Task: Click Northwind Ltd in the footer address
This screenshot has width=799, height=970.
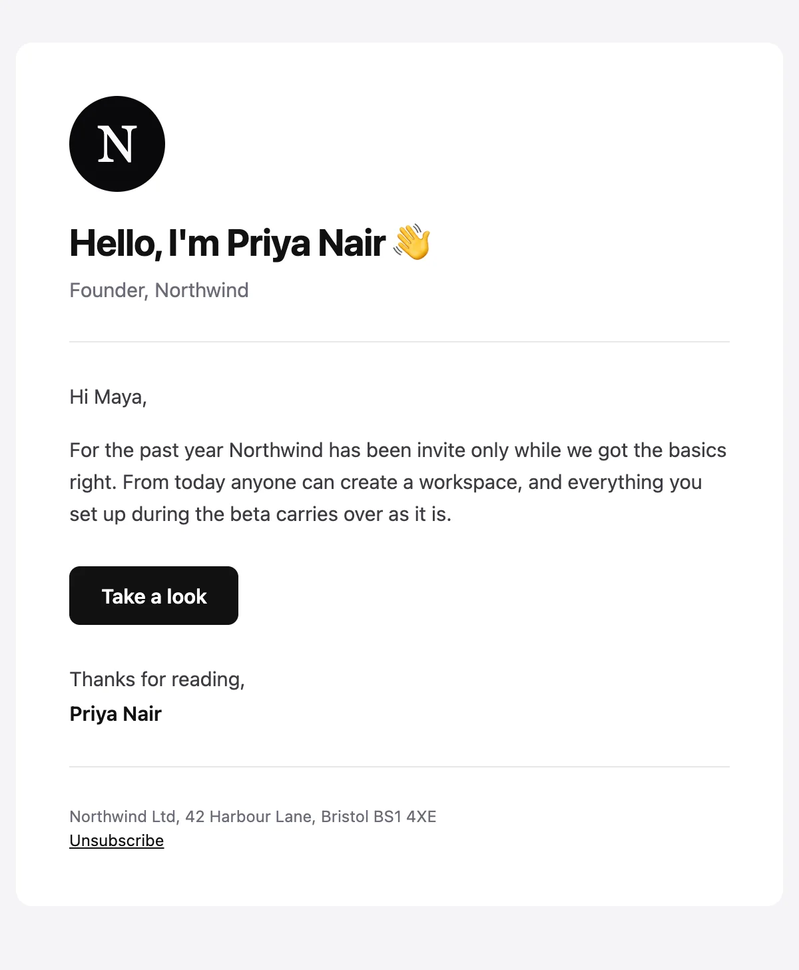Action: tap(123, 817)
